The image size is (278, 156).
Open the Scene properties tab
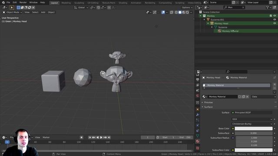pyautogui.click(x=198, y=91)
